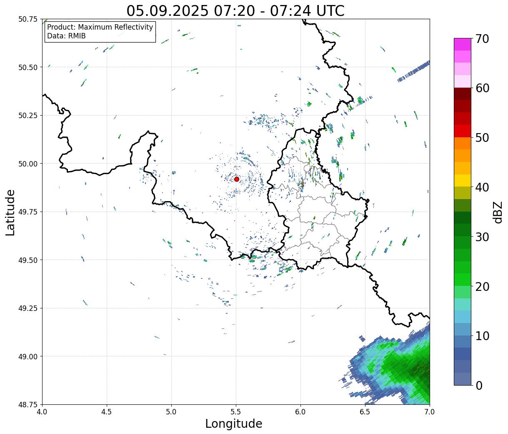Click the 50.25 latitude tick label

pos(28,115)
